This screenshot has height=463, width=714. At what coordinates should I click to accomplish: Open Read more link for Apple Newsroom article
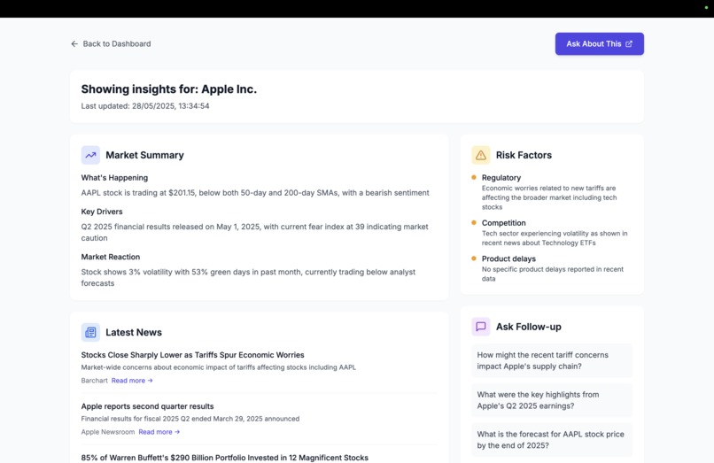tap(159, 432)
